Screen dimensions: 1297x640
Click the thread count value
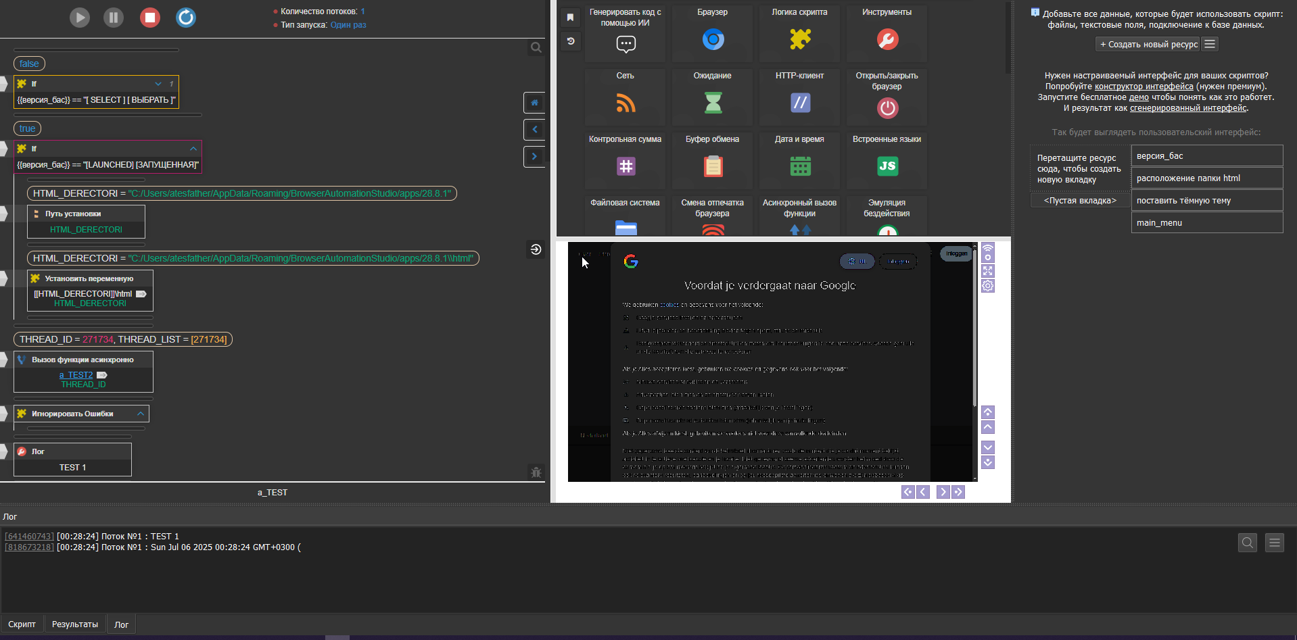coord(362,11)
